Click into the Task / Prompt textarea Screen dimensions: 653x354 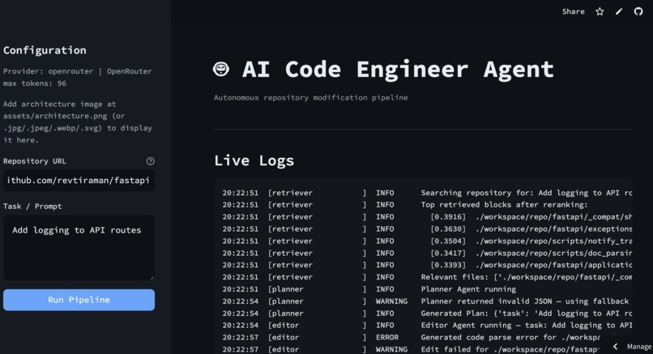[79, 247]
